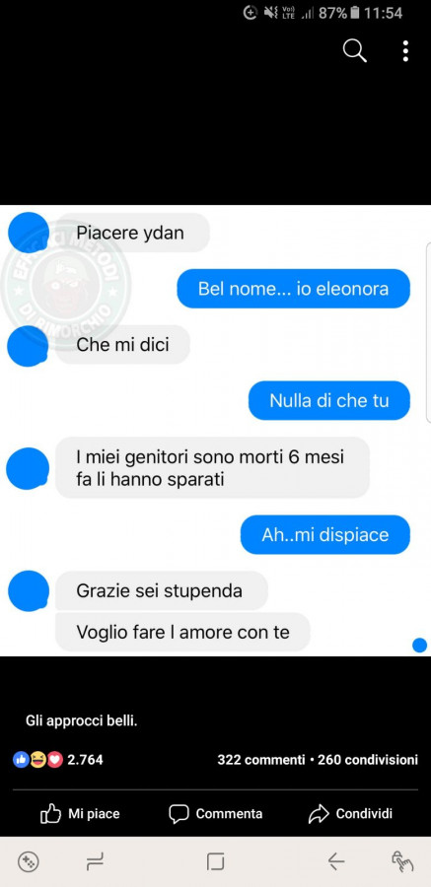
Task: Tap the 'Gli approcci belli.' caption
Action: (x=82, y=721)
